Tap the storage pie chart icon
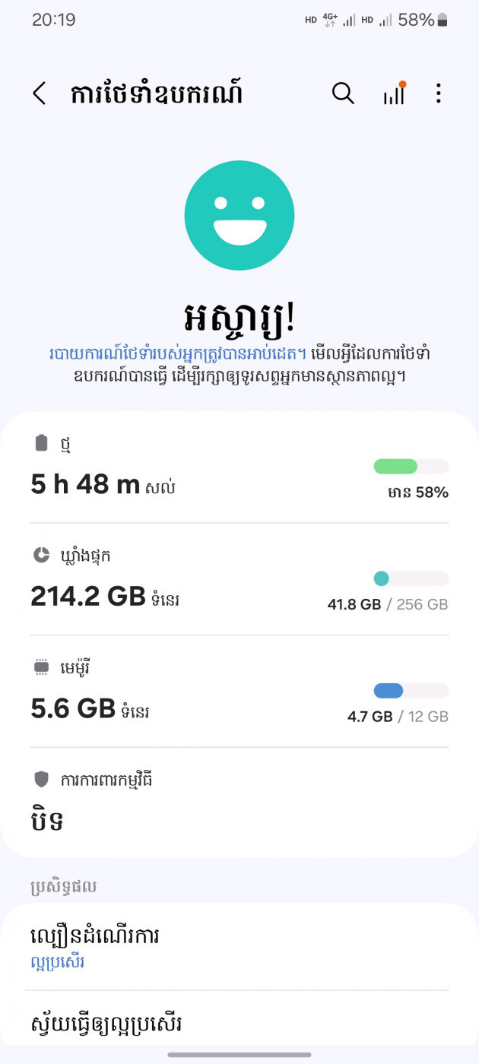Image resolution: width=479 pixels, height=1064 pixels. pos(42,556)
